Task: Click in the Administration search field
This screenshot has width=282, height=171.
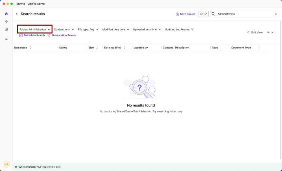Action: [x=244, y=14]
